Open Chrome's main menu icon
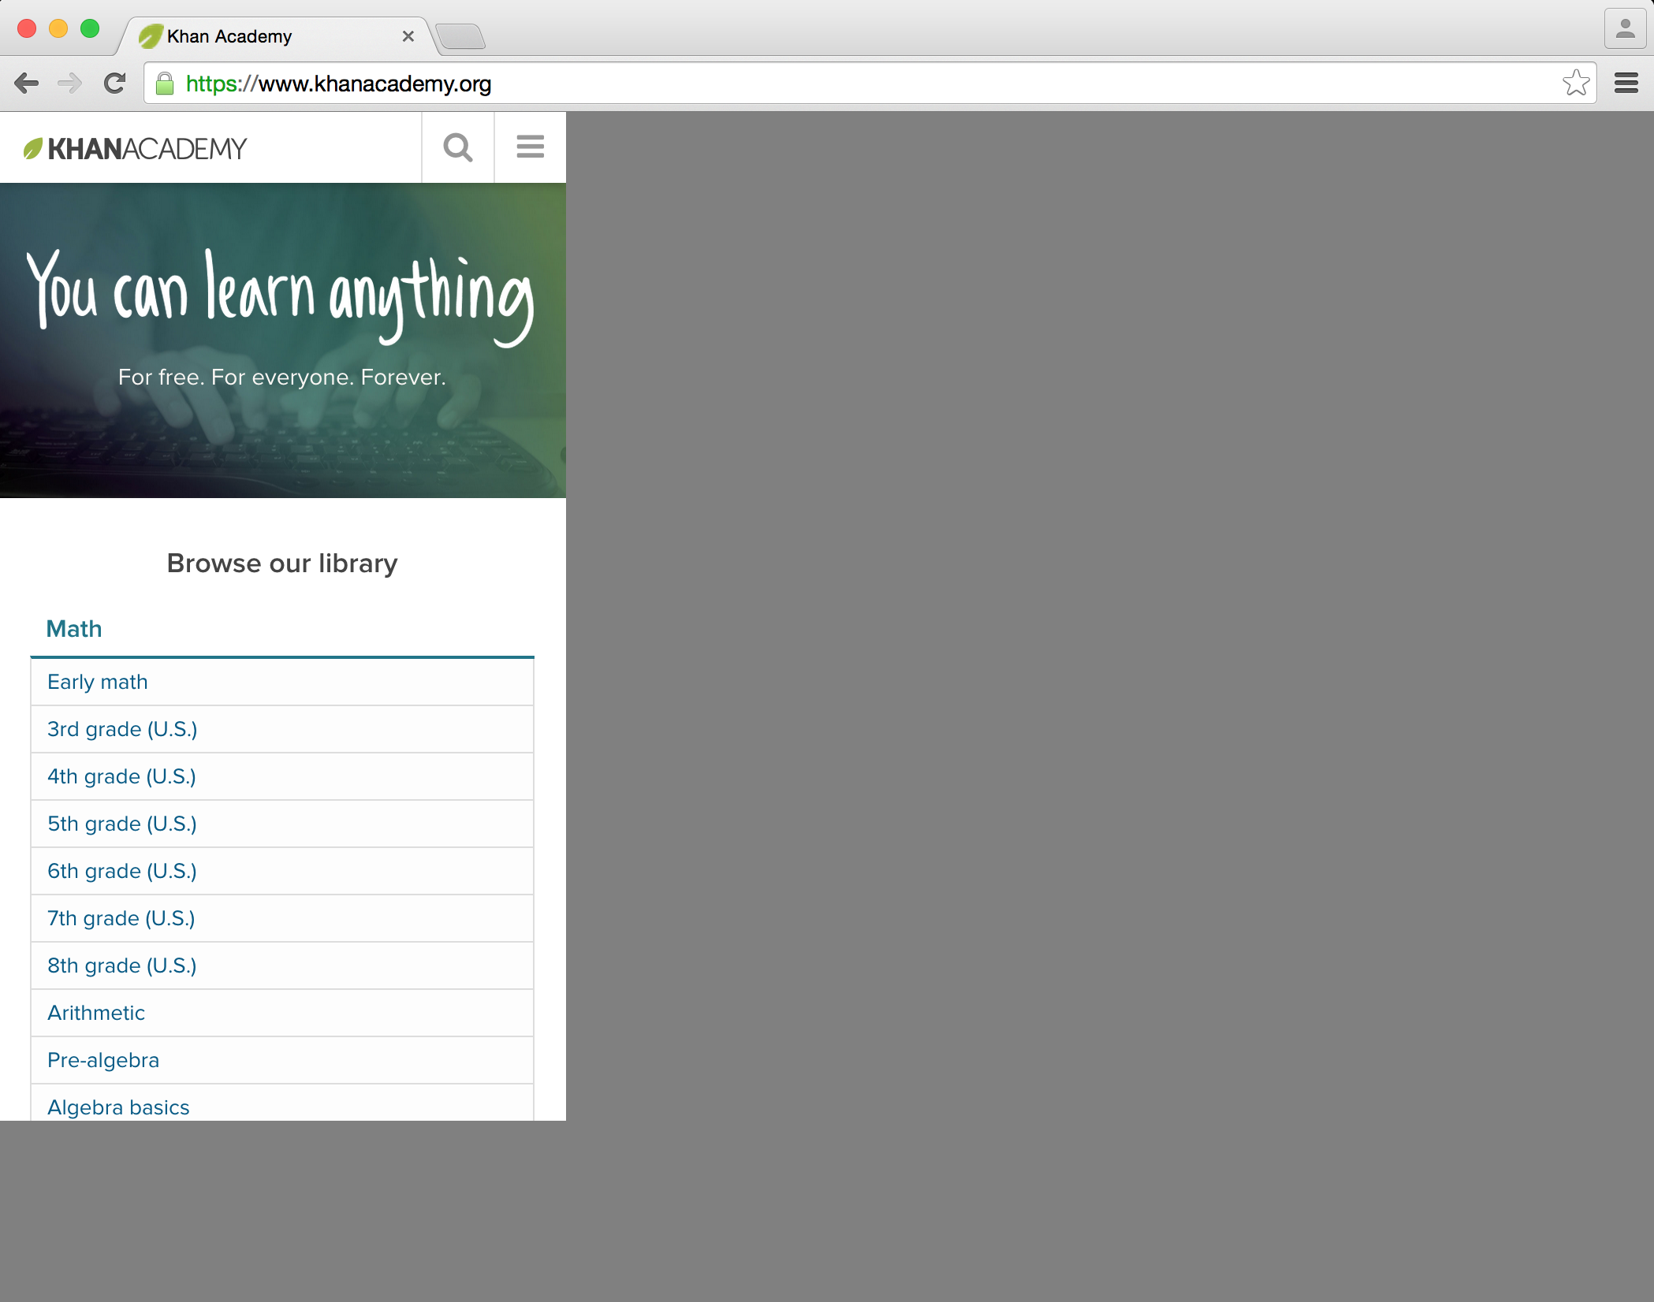1654x1302 pixels. click(x=1626, y=84)
